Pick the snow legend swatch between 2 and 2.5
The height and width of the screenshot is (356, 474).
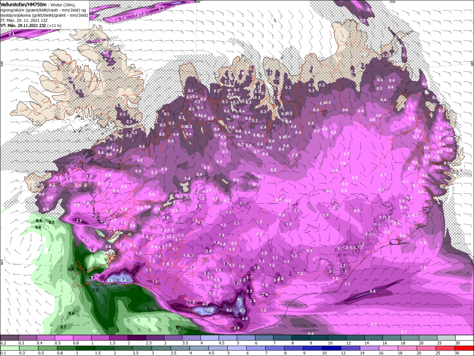tap(137, 338)
